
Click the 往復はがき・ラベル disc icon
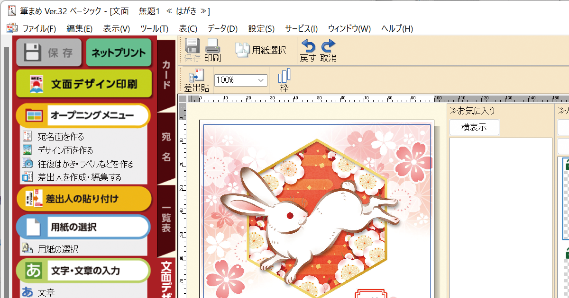pos(28,164)
